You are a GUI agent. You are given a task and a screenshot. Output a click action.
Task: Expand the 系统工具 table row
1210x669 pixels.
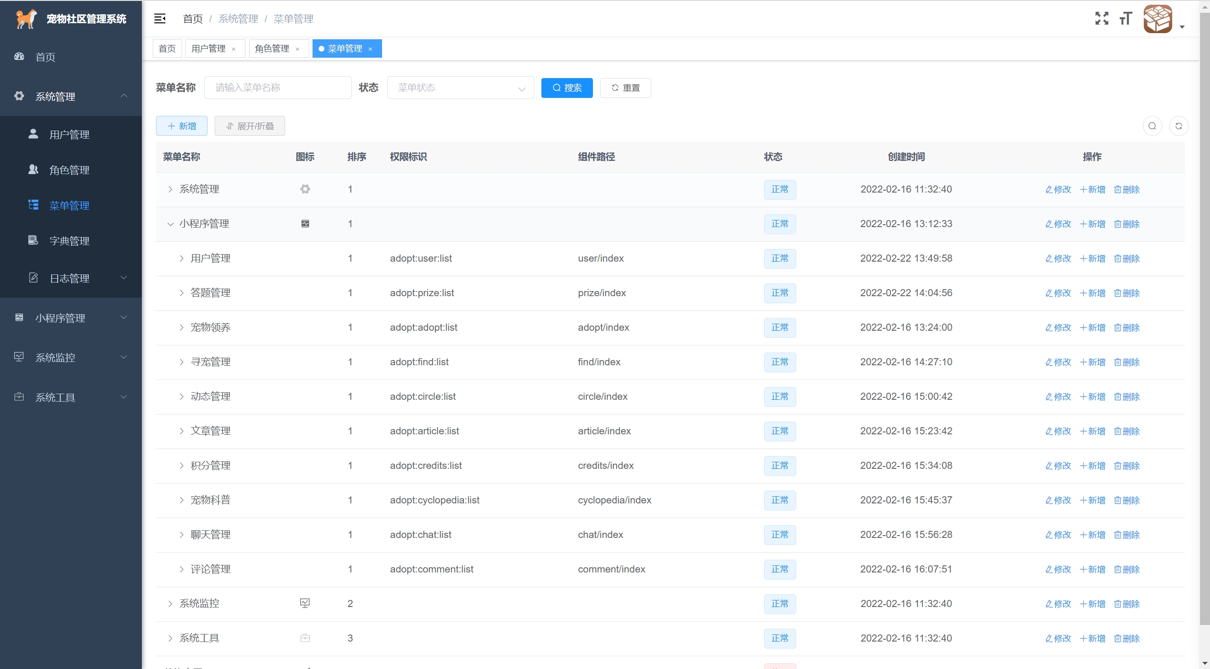(x=170, y=638)
